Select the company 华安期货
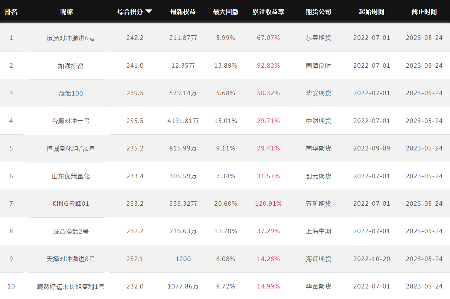The width and height of the screenshot is (450, 299). pyautogui.click(x=319, y=93)
